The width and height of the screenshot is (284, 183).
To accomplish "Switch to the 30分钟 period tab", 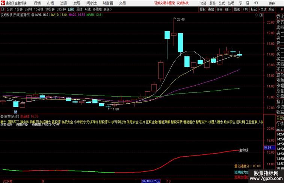I will pos(50,9).
